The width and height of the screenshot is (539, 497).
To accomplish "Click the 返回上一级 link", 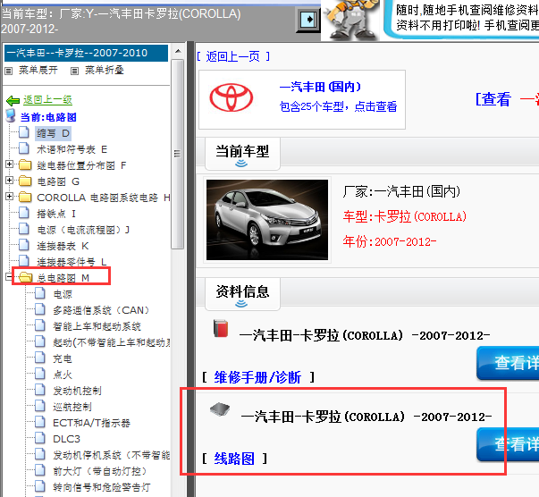I will point(47,100).
